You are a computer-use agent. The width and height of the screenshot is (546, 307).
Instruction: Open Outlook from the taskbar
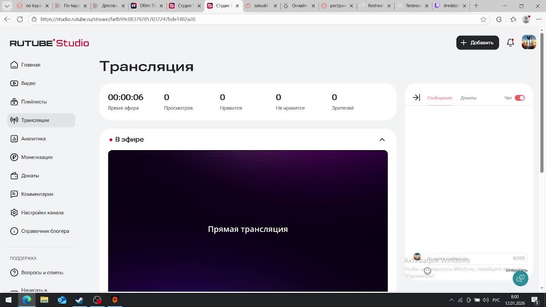coord(62,300)
